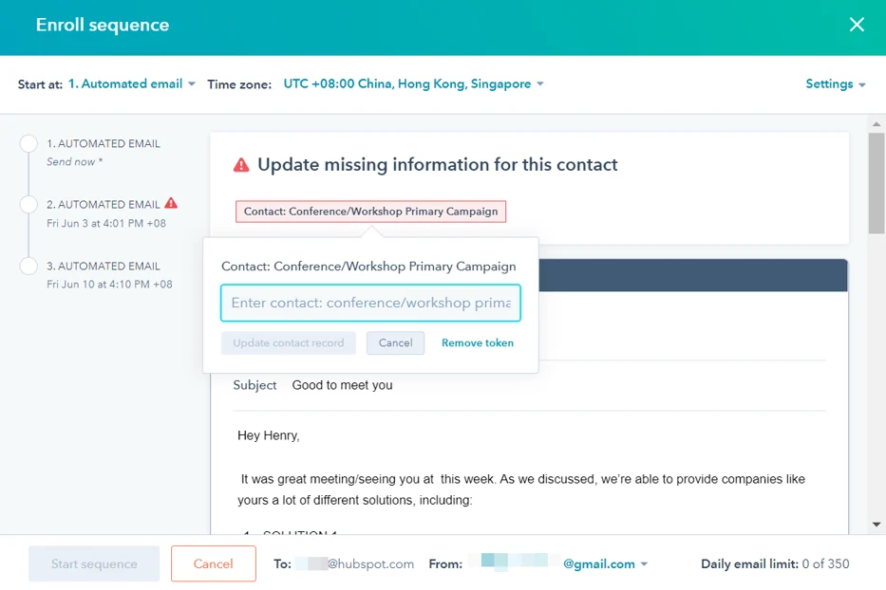
Task: Open the Settings dropdown menu
Action: point(835,84)
